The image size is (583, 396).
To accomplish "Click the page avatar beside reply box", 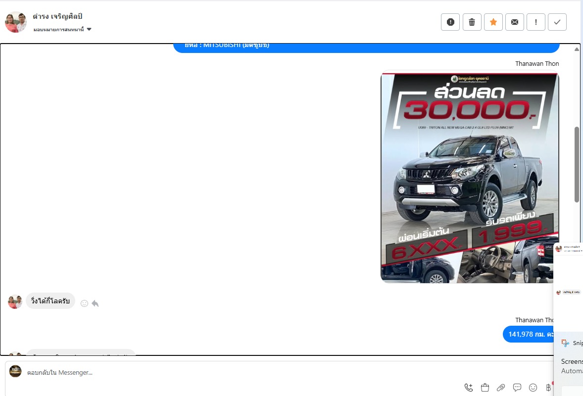I will click(x=15, y=371).
